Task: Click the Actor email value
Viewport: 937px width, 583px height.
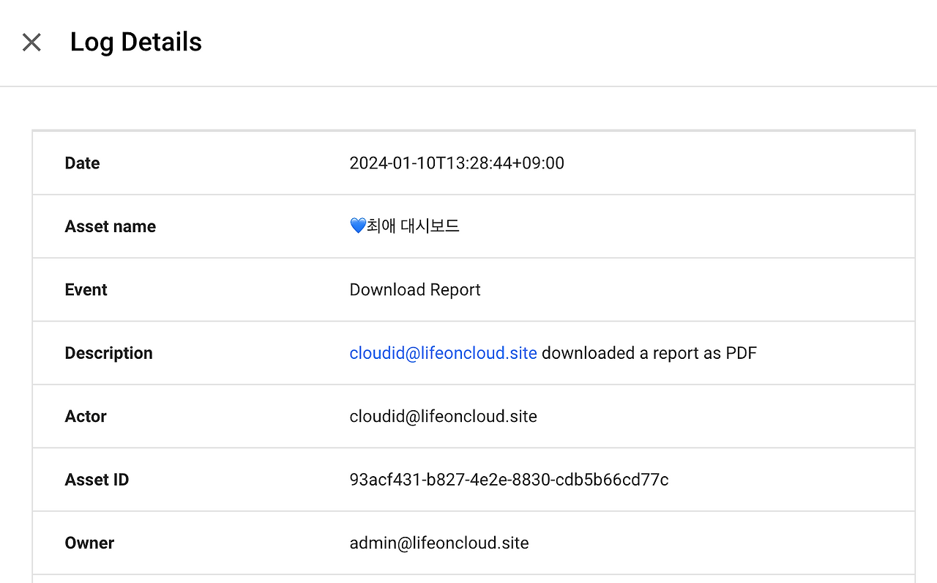Action: coord(443,417)
